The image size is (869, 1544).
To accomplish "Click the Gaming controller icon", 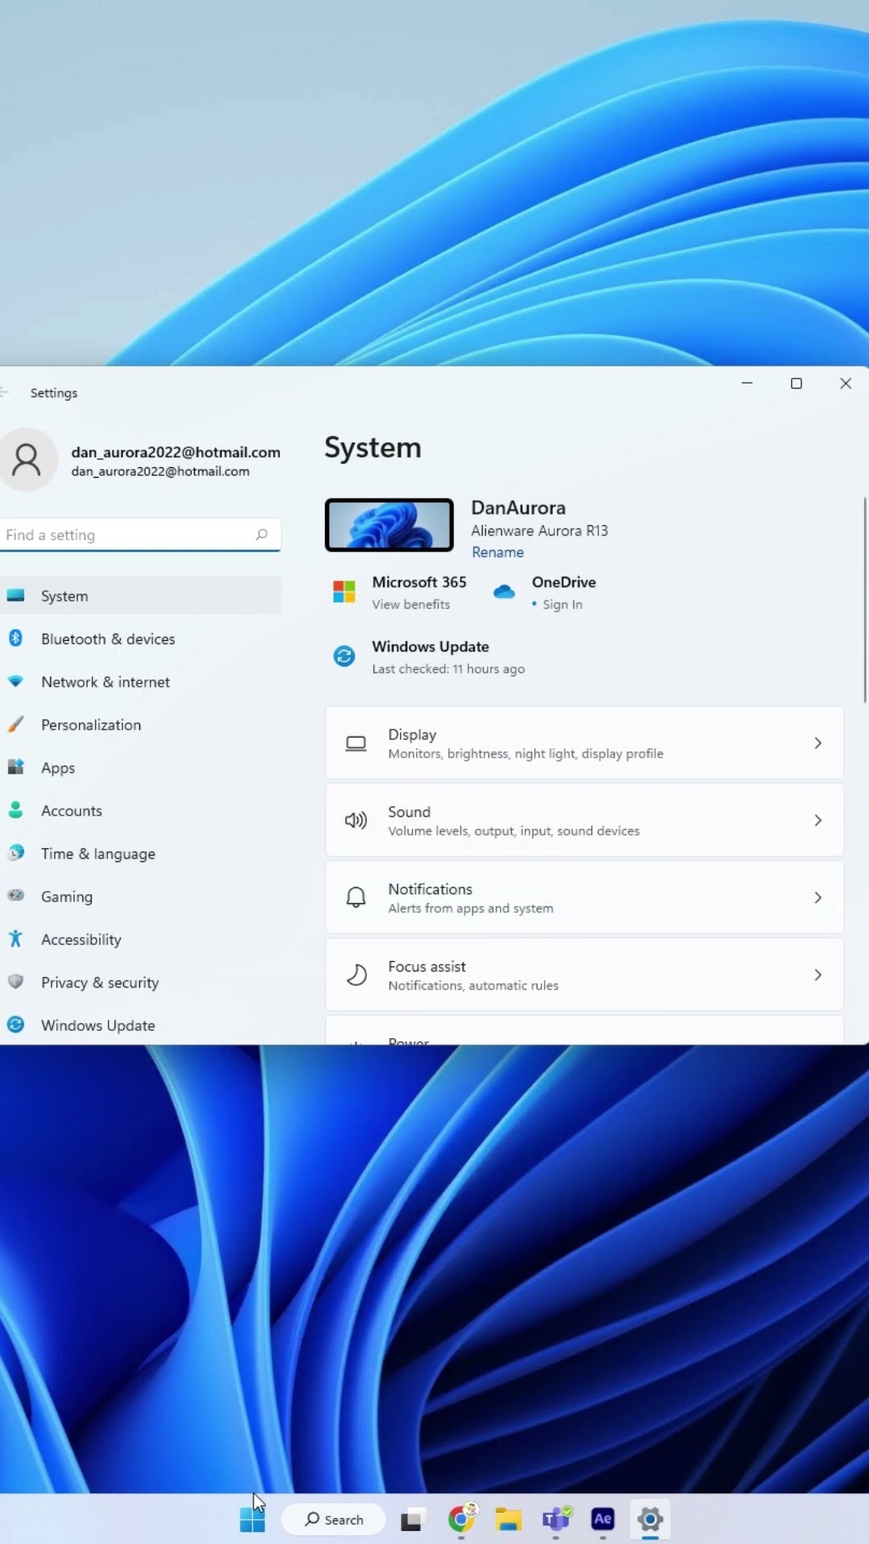I will click(x=15, y=895).
